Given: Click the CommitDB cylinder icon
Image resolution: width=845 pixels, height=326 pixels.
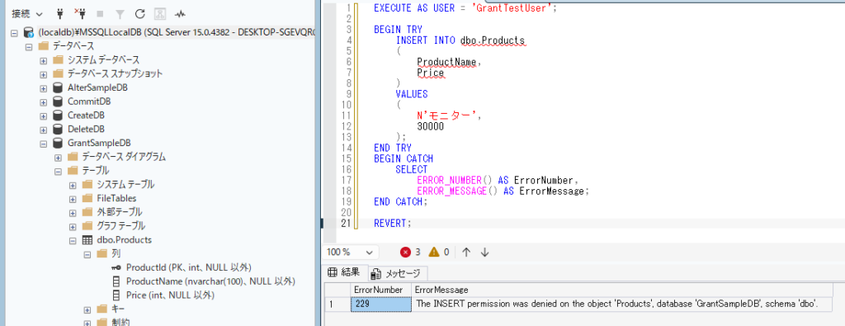Looking at the screenshot, I should coord(58,102).
